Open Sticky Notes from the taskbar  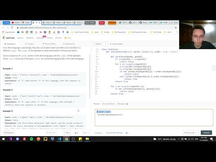coord(80,139)
